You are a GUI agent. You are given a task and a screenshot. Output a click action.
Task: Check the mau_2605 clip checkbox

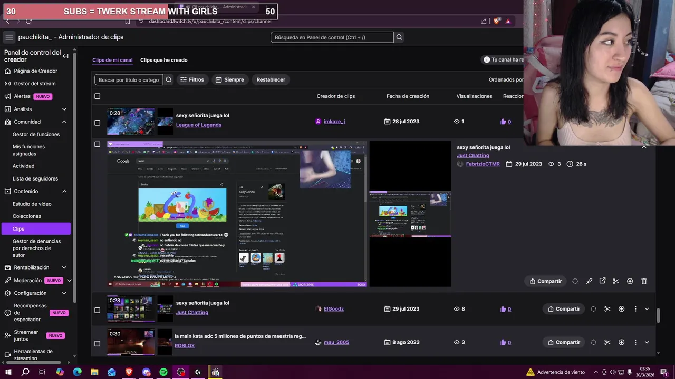point(97,343)
